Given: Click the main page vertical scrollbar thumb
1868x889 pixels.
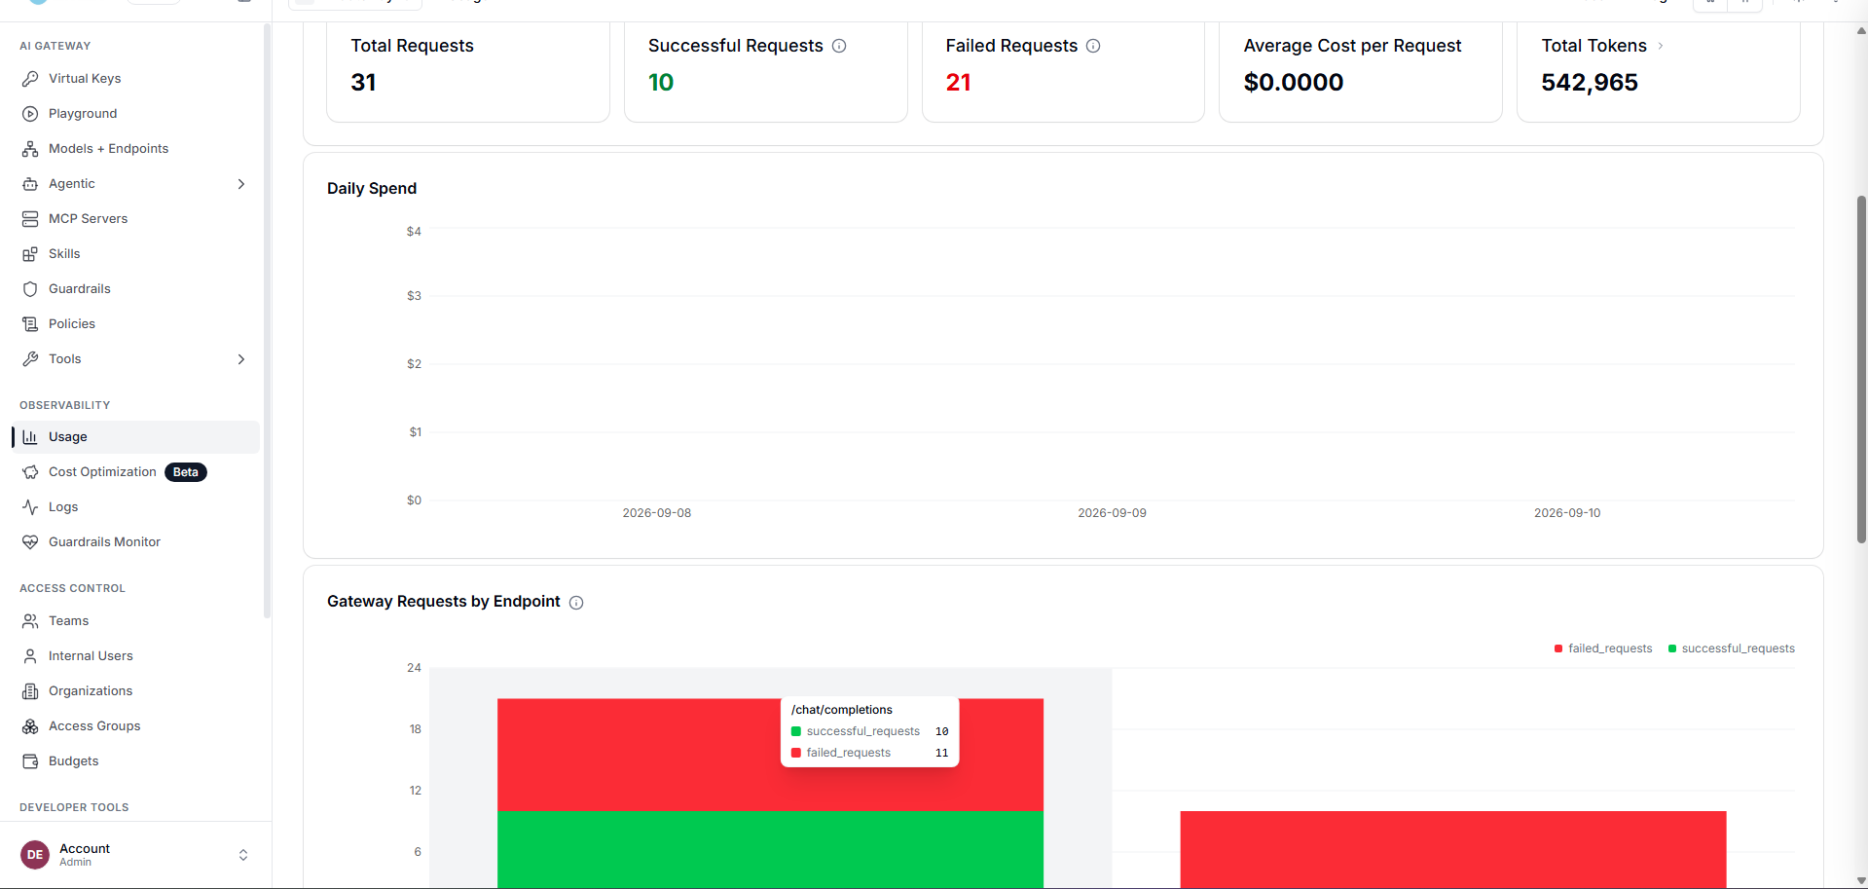Looking at the screenshot, I should click(1861, 369).
